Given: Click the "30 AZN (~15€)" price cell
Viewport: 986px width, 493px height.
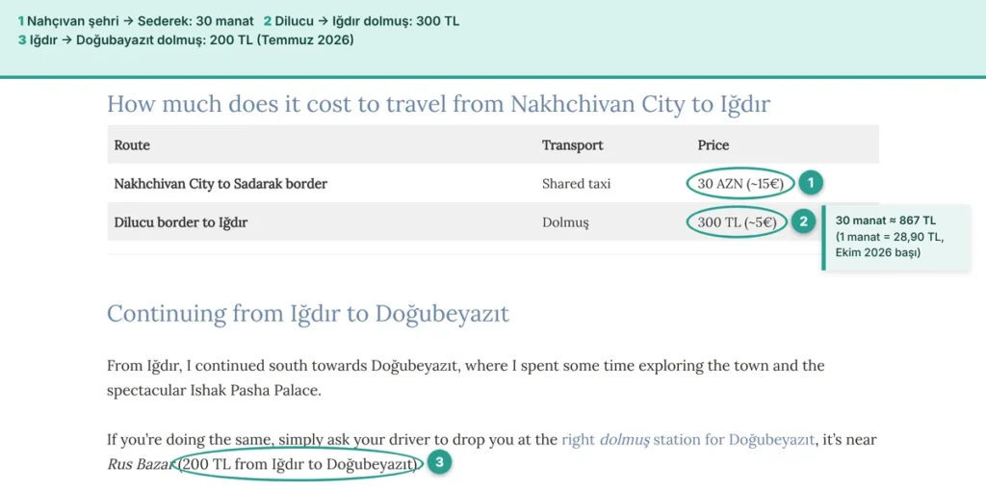Looking at the screenshot, I should pyautogui.click(x=740, y=184).
